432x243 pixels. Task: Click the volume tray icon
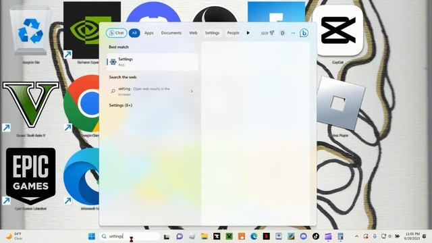[x=389, y=236]
